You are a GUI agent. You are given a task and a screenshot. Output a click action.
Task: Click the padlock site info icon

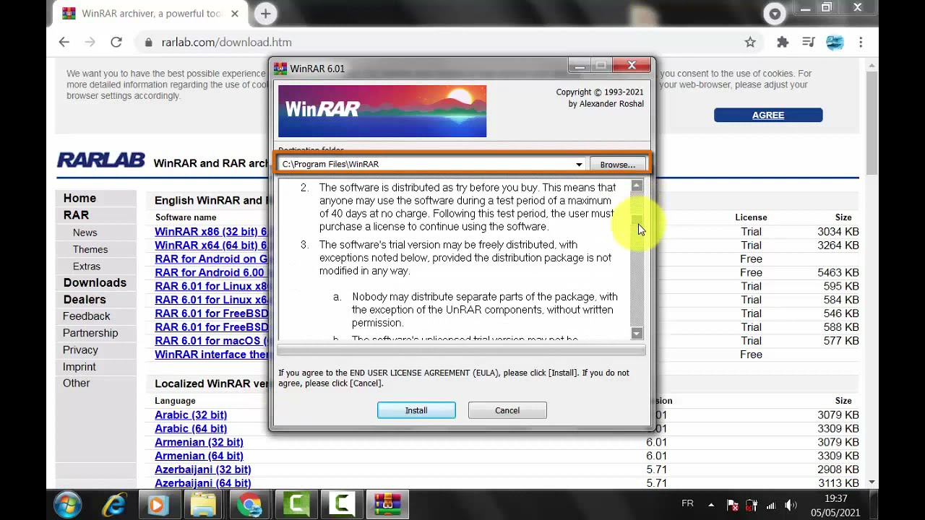pyautogui.click(x=149, y=43)
